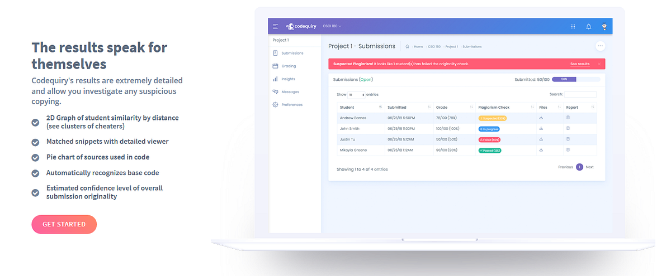Sort table by Submitted column arrows
This screenshot has height=276, width=671.
pos(429,107)
